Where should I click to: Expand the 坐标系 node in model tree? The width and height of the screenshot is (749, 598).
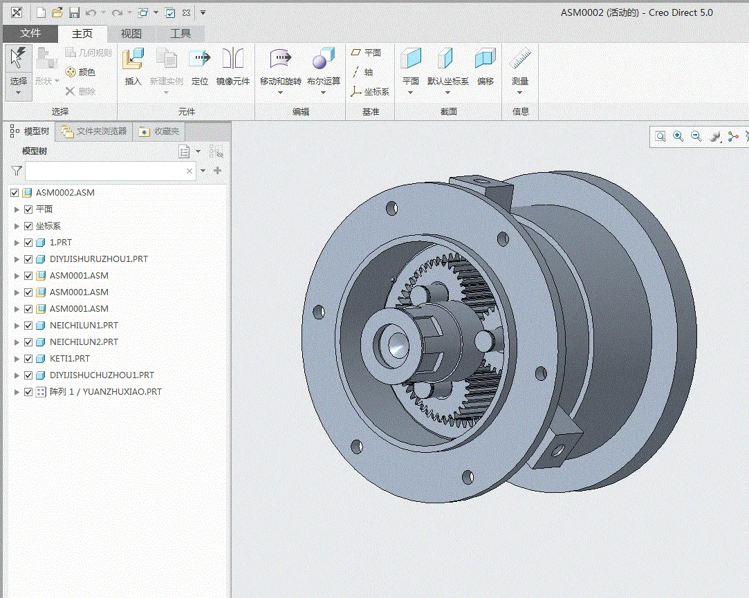pyautogui.click(x=17, y=226)
